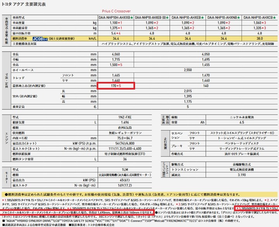Select model code DAA-NHP10-AHXEB (B)
The height and width of the screenshot is (227, 279).
click(x=150, y=17)
